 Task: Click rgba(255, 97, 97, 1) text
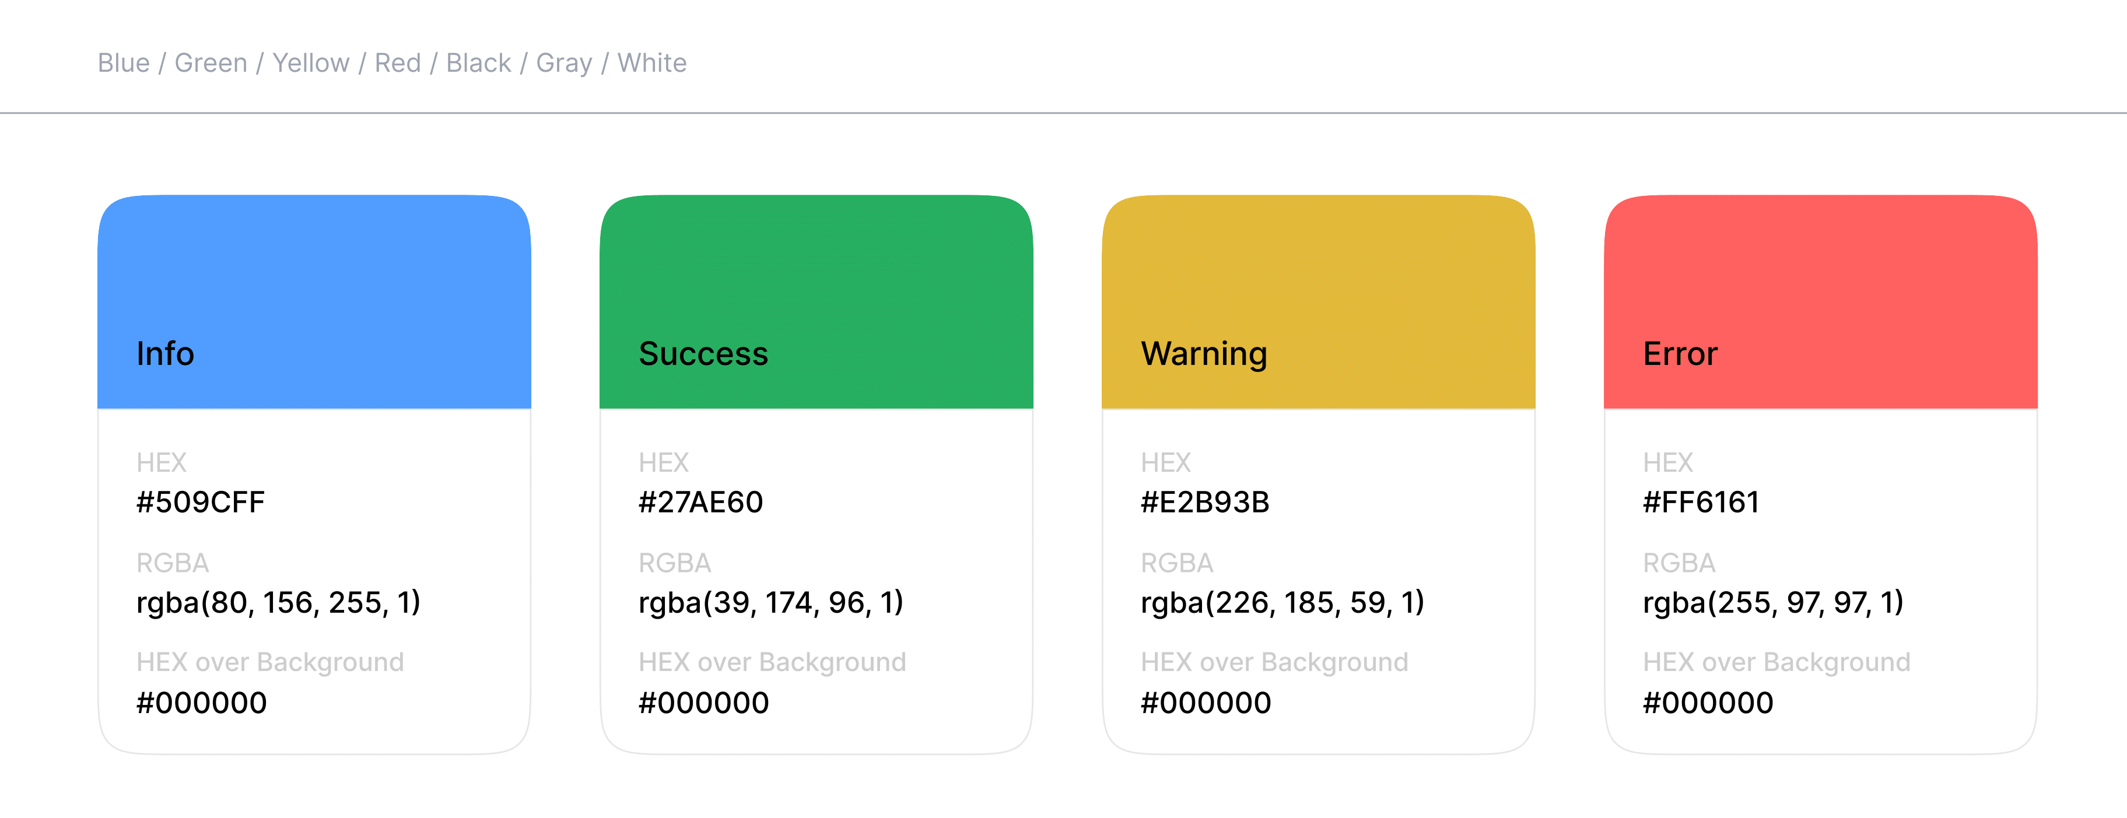[x=1773, y=602]
